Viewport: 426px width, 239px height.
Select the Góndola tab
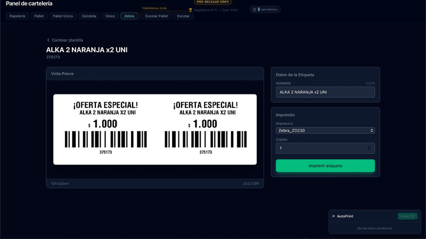pos(89,16)
